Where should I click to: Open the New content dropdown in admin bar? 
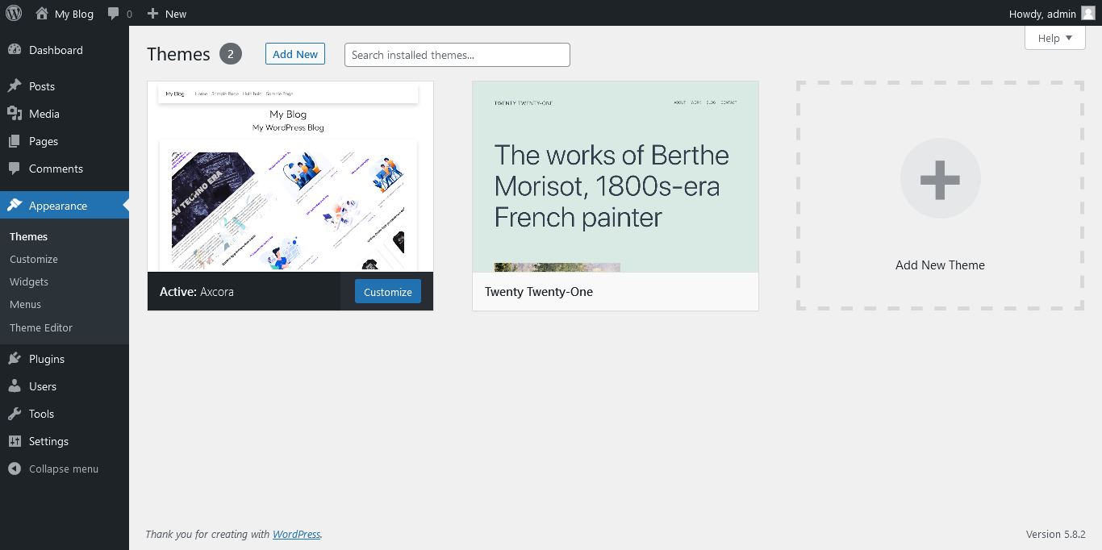[x=167, y=14]
